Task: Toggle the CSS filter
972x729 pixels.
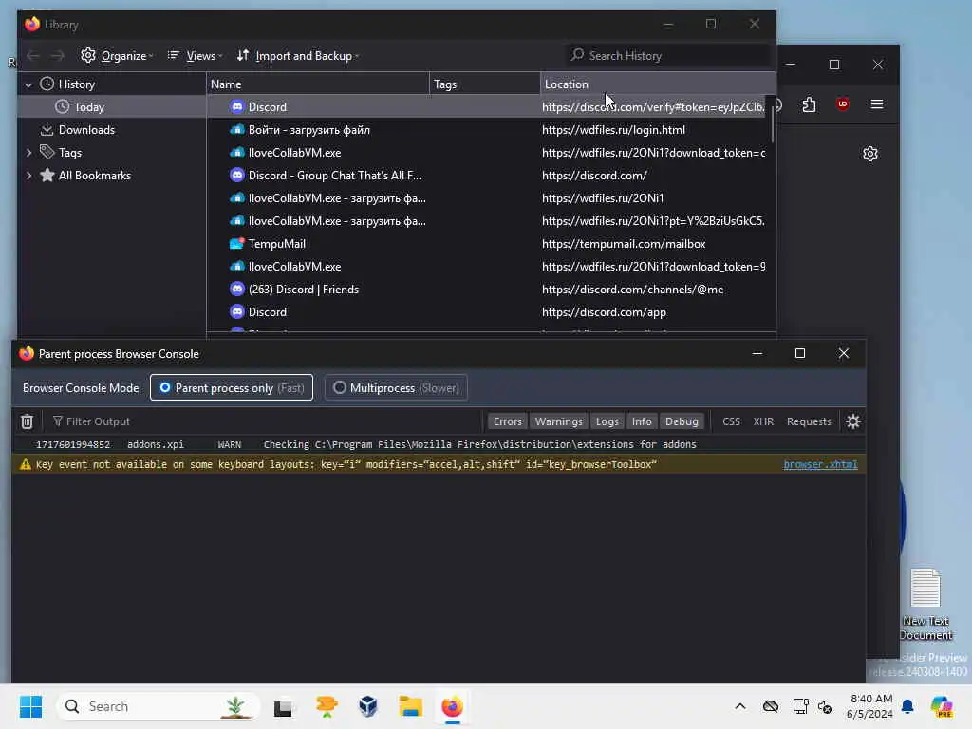Action: click(731, 421)
